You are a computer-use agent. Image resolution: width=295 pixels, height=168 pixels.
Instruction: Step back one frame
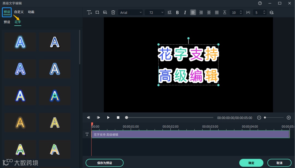click(x=88, y=118)
